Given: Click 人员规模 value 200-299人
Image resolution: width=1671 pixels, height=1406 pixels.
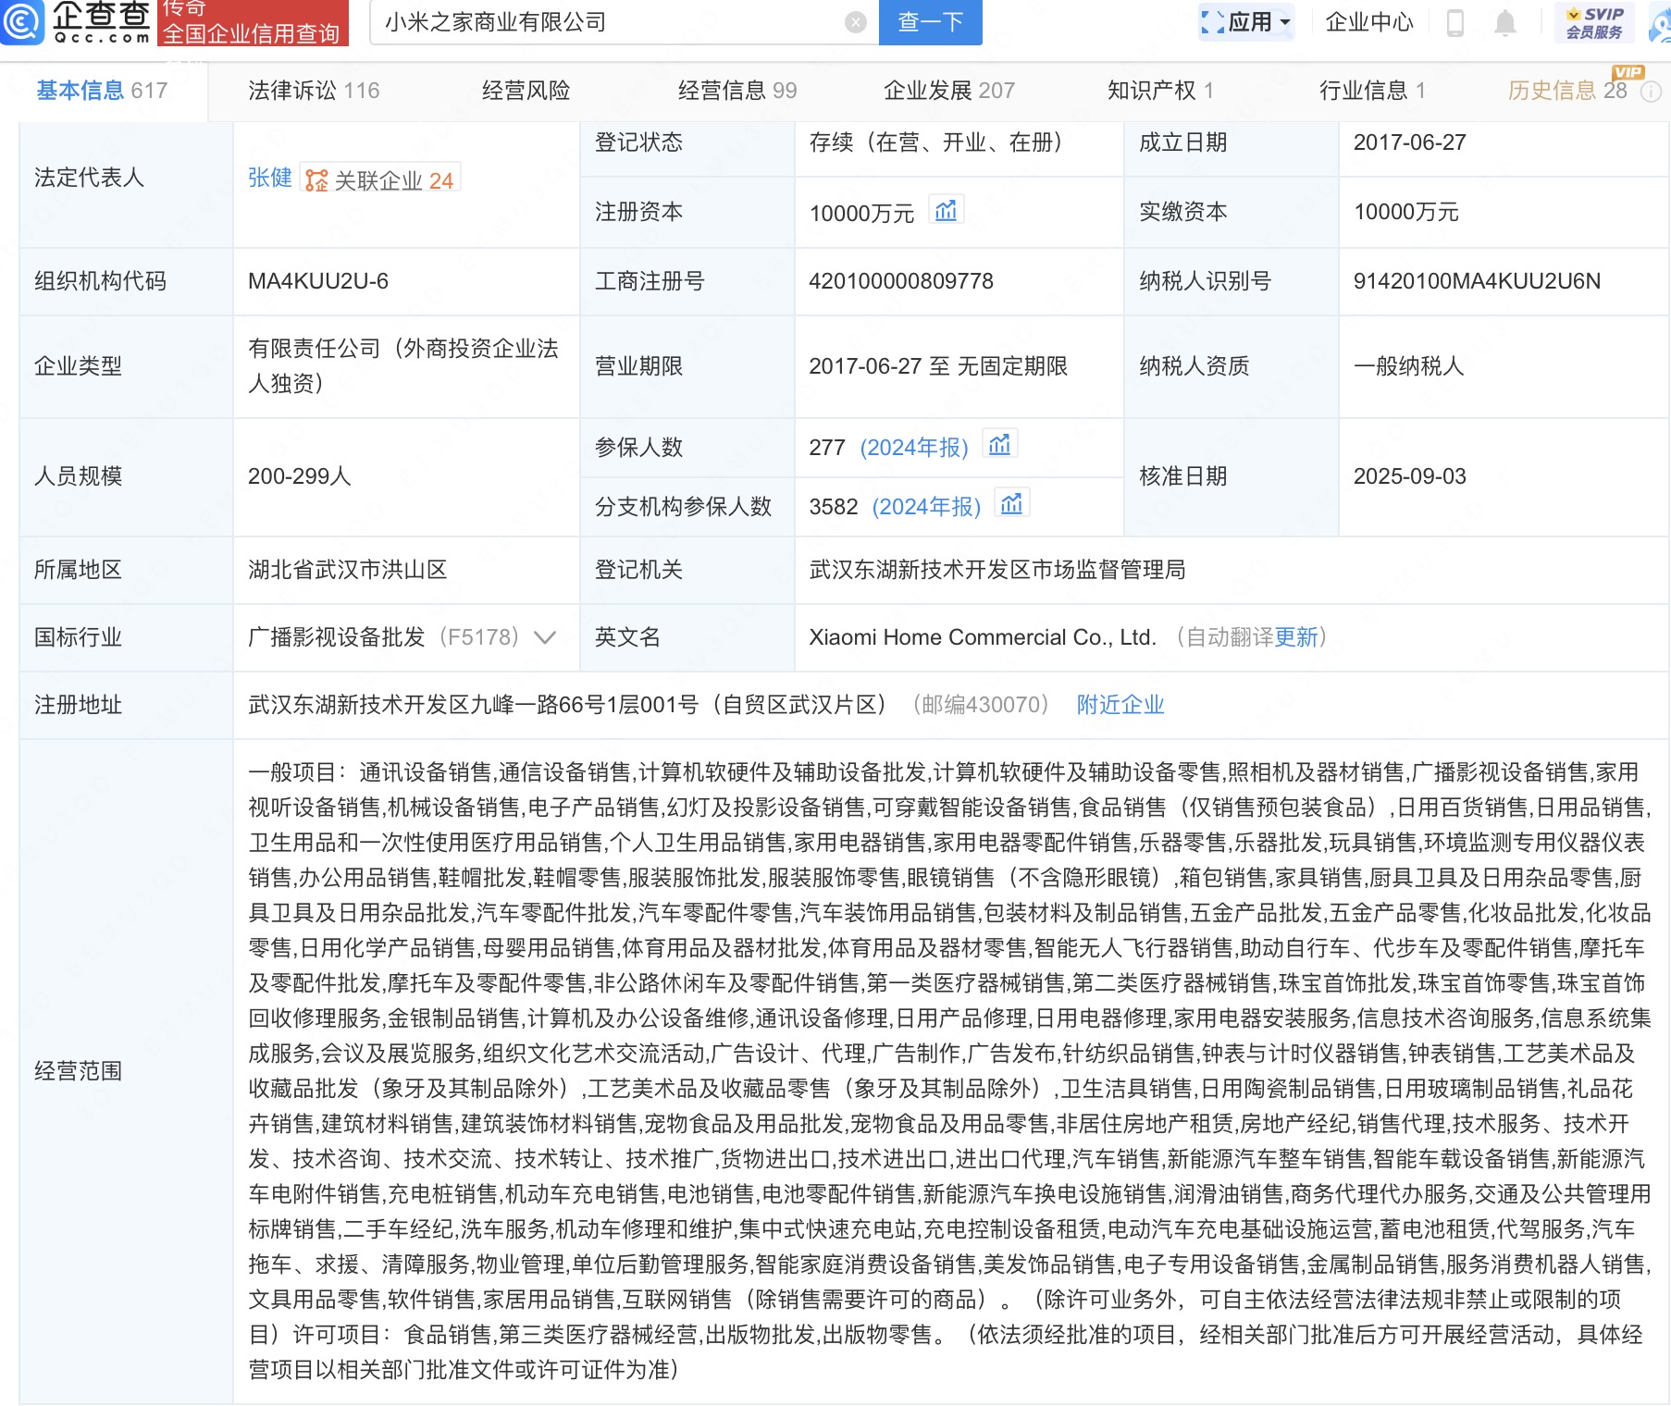Looking at the screenshot, I should point(300,476).
